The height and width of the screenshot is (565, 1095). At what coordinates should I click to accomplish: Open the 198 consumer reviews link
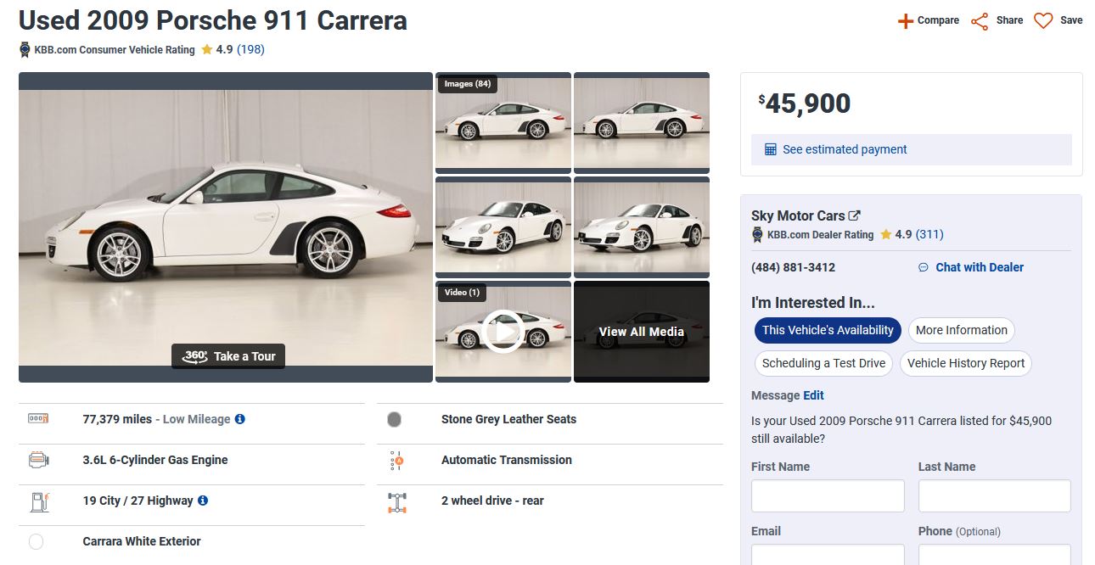[250, 49]
